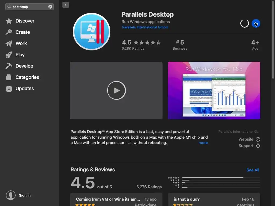Clear the bootcamp search text
275x206 pixels.
pyautogui.click(x=50, y=7)
